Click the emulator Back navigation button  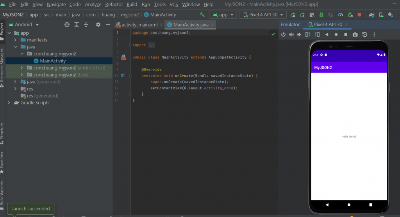pyautogui.click(x=327, y=205)
